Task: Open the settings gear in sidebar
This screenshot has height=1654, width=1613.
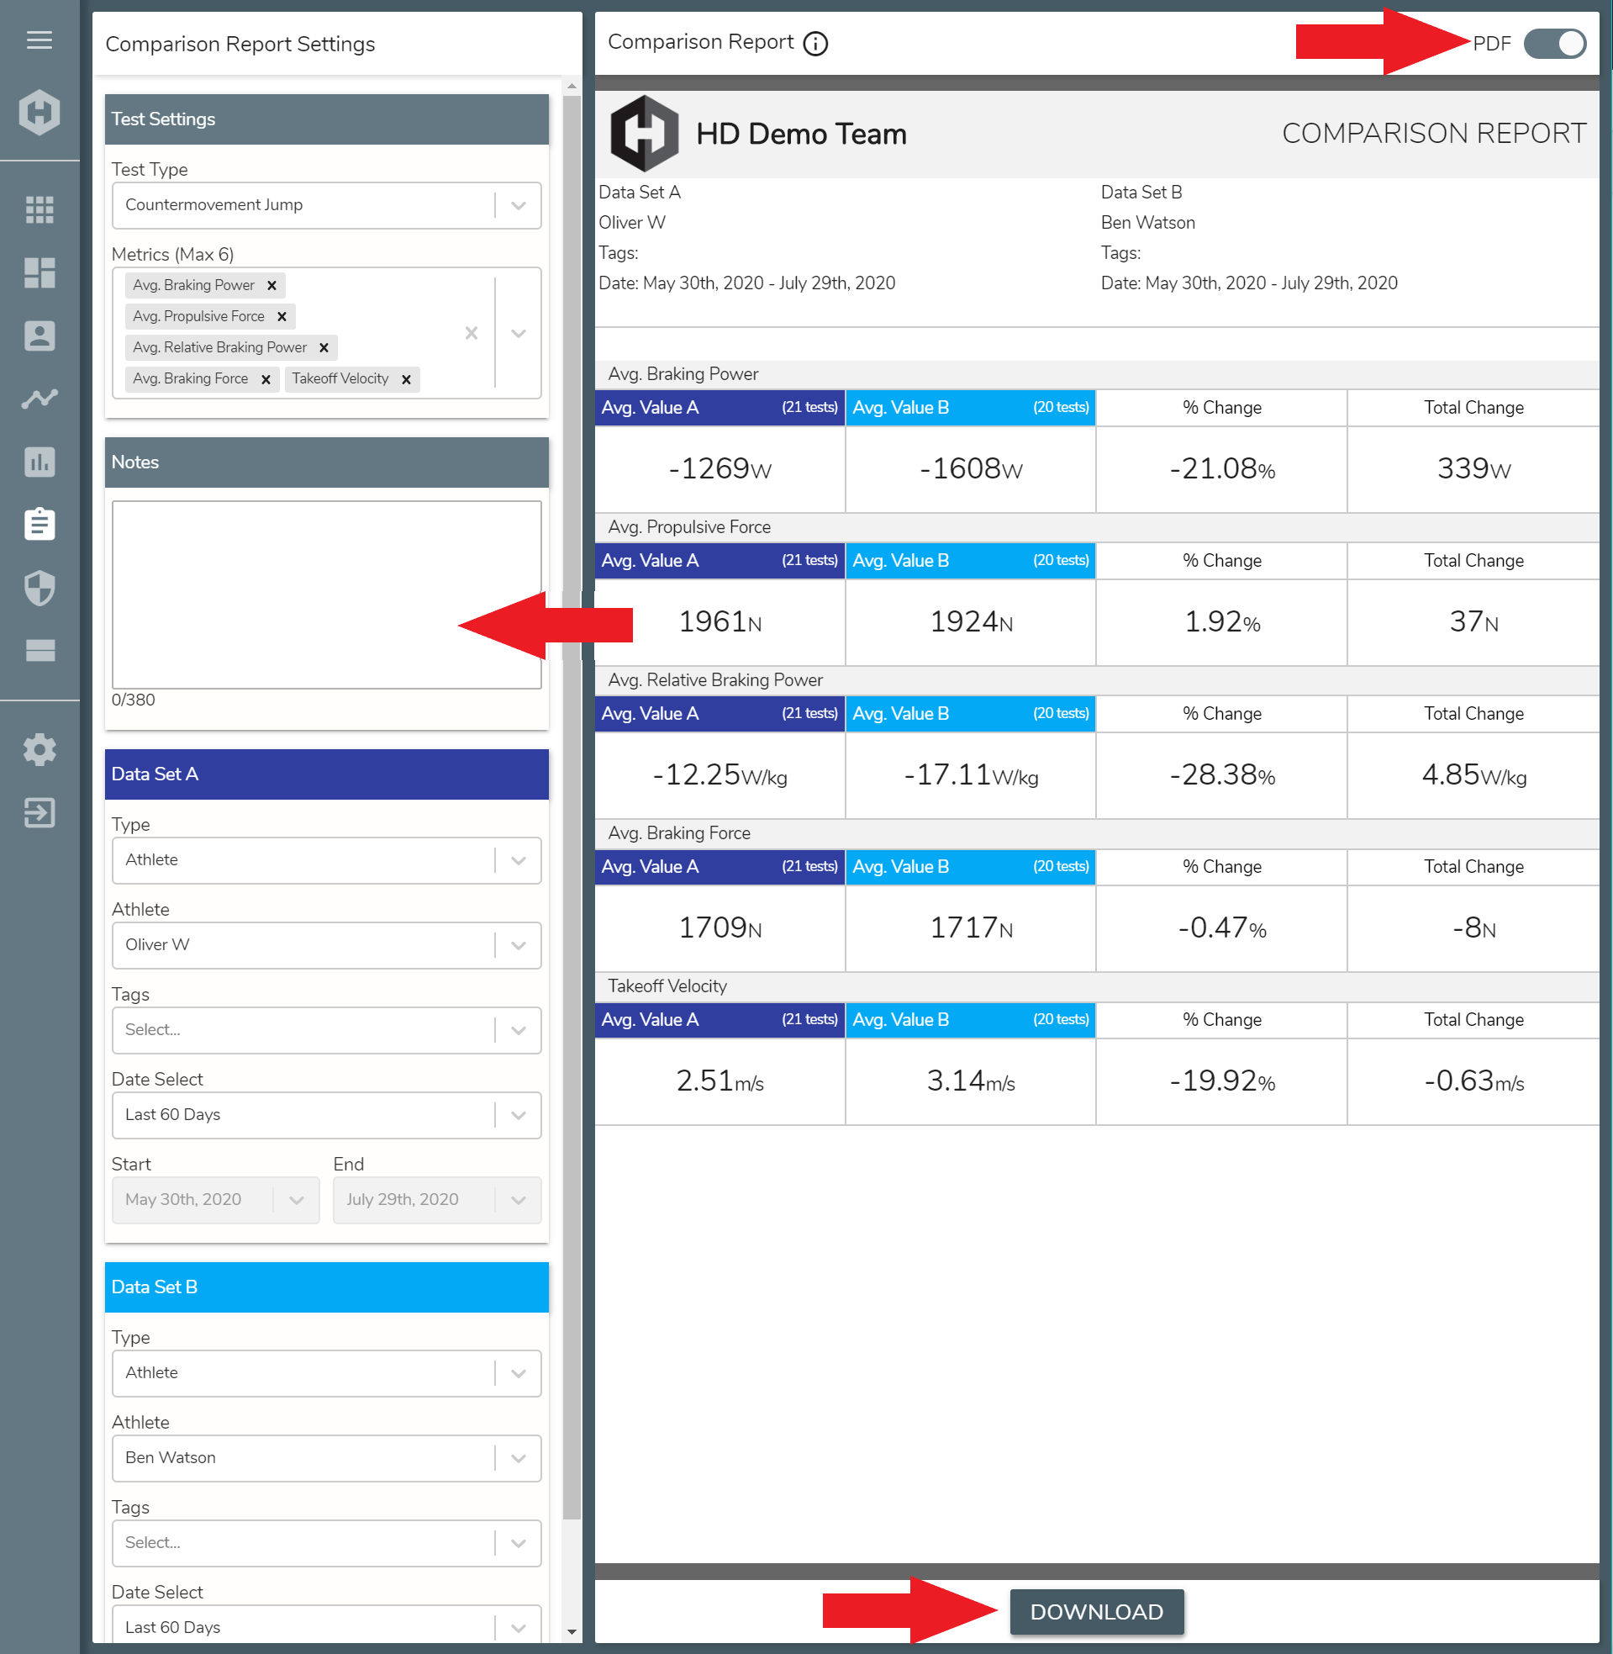Action: tap(39, 749)
